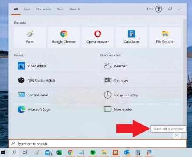Switch to the Documents tab
Screen dimensions: 192x157
(x=44, y=9)
